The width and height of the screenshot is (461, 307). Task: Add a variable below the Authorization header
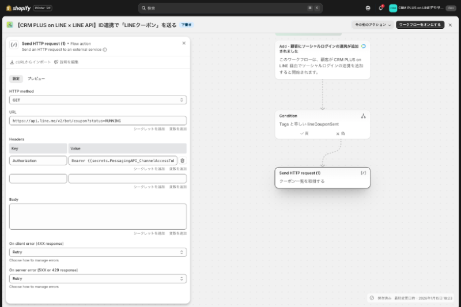[x=178, y=169]
